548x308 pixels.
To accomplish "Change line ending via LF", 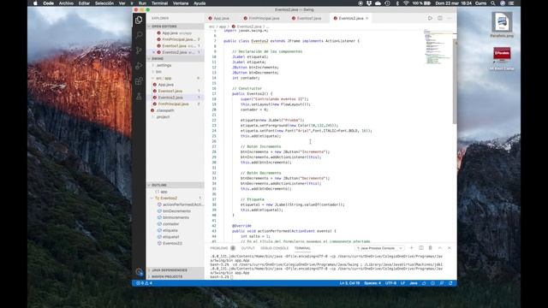I will click(x=402, y=283).
